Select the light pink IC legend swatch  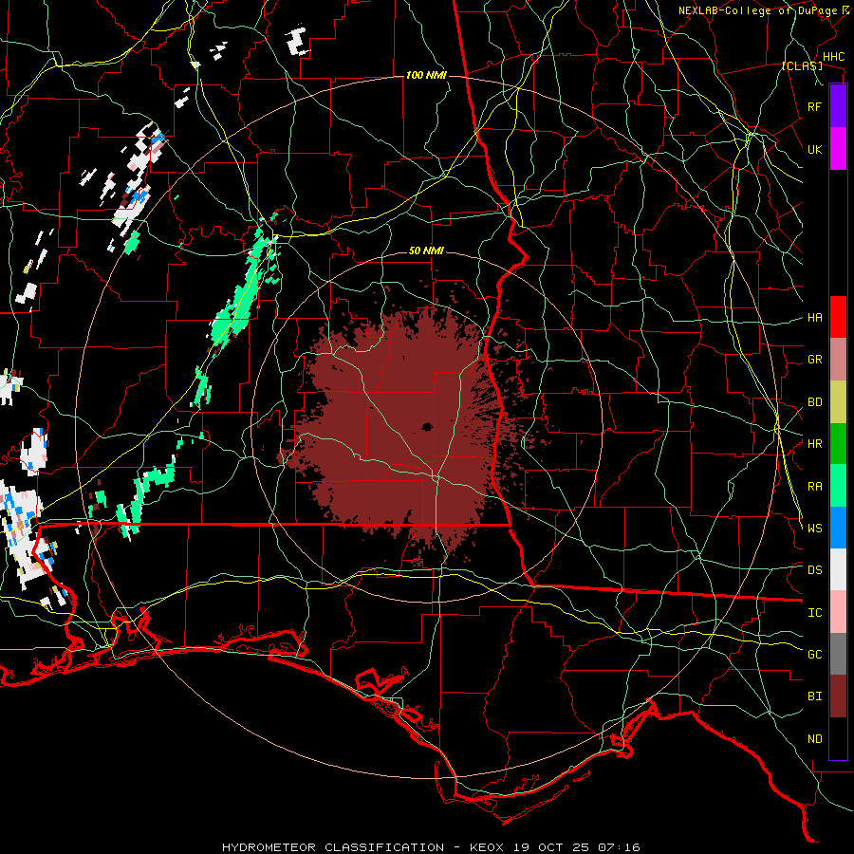838,612
